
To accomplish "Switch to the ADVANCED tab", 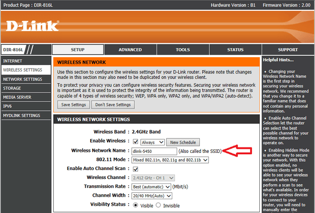I will coord(130,49).
